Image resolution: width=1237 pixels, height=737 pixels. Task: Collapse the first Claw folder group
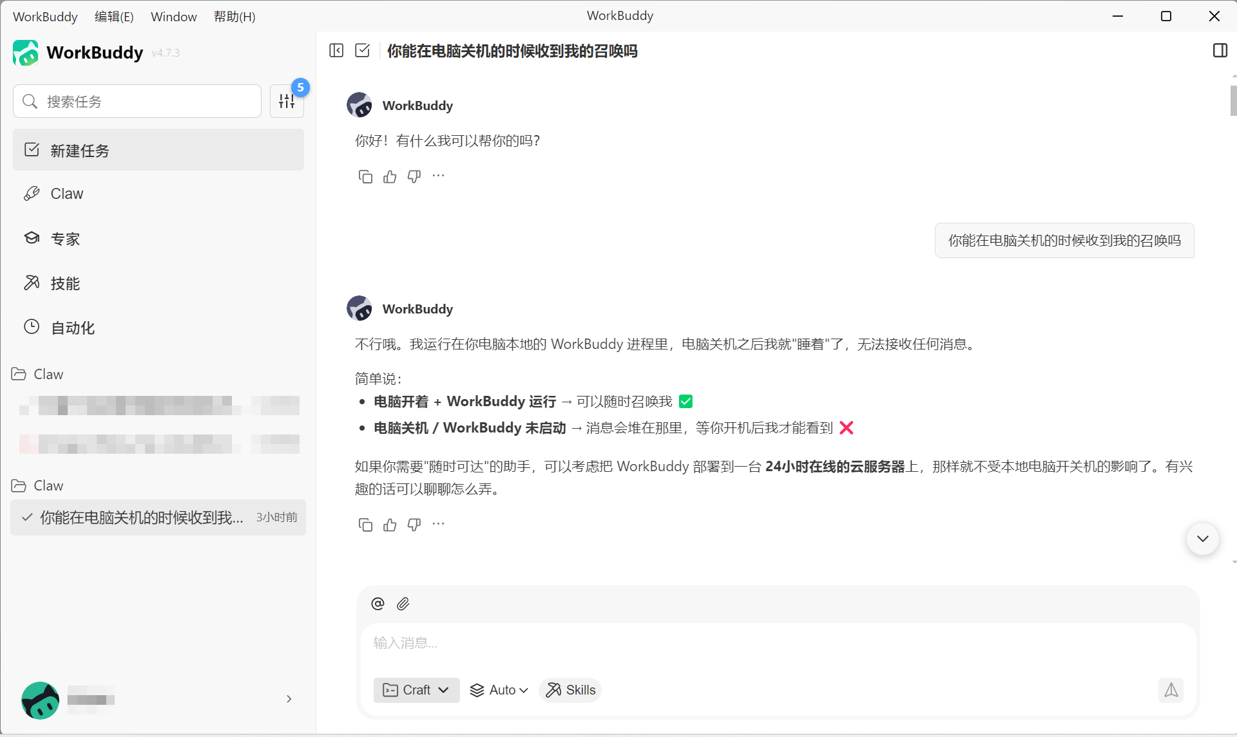(x=37, y=374)
